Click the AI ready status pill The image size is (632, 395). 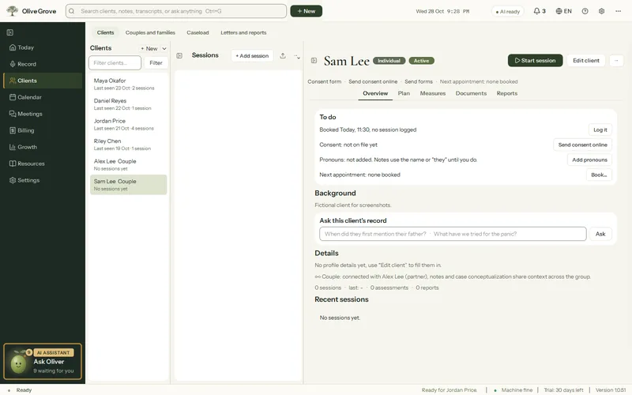507,11
